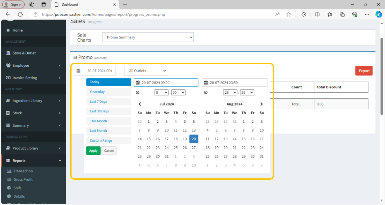
Task: Click the Product Library book icon
Action: click(x=8, y=148)
